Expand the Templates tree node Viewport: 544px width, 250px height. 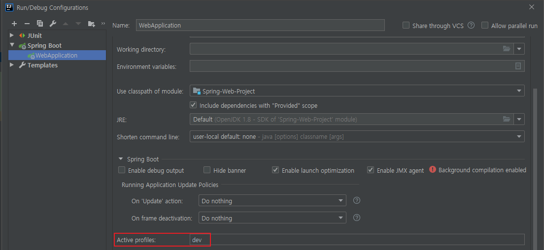(12, 65)
